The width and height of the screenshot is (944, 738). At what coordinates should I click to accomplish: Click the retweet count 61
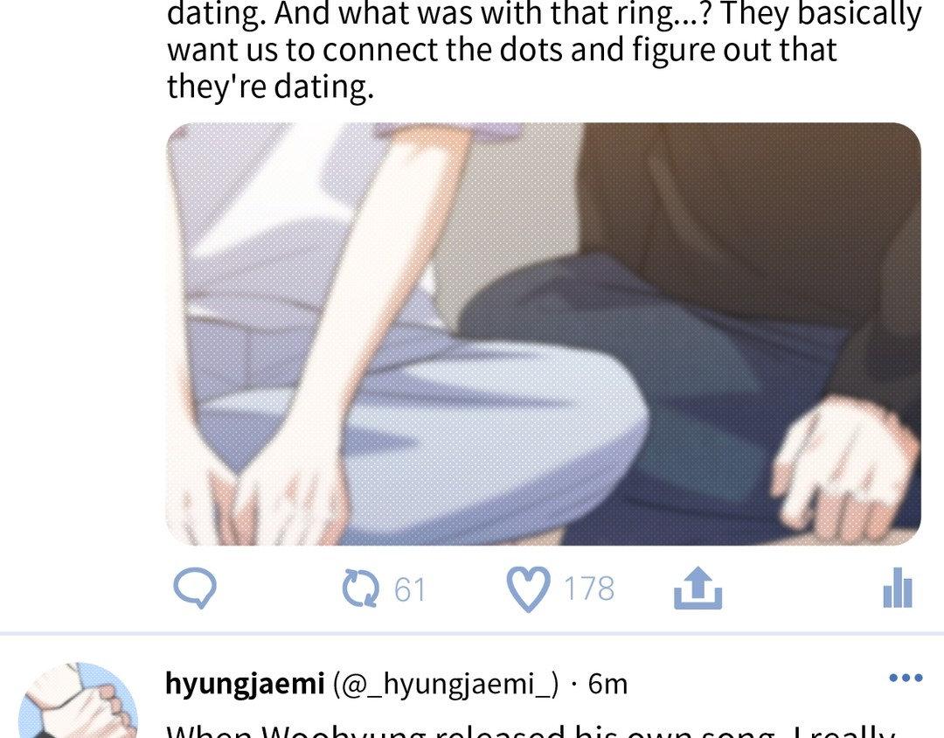point(410,589)
